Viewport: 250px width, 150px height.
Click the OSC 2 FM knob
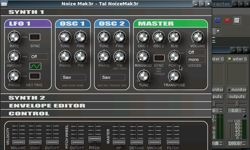[120, 57]
